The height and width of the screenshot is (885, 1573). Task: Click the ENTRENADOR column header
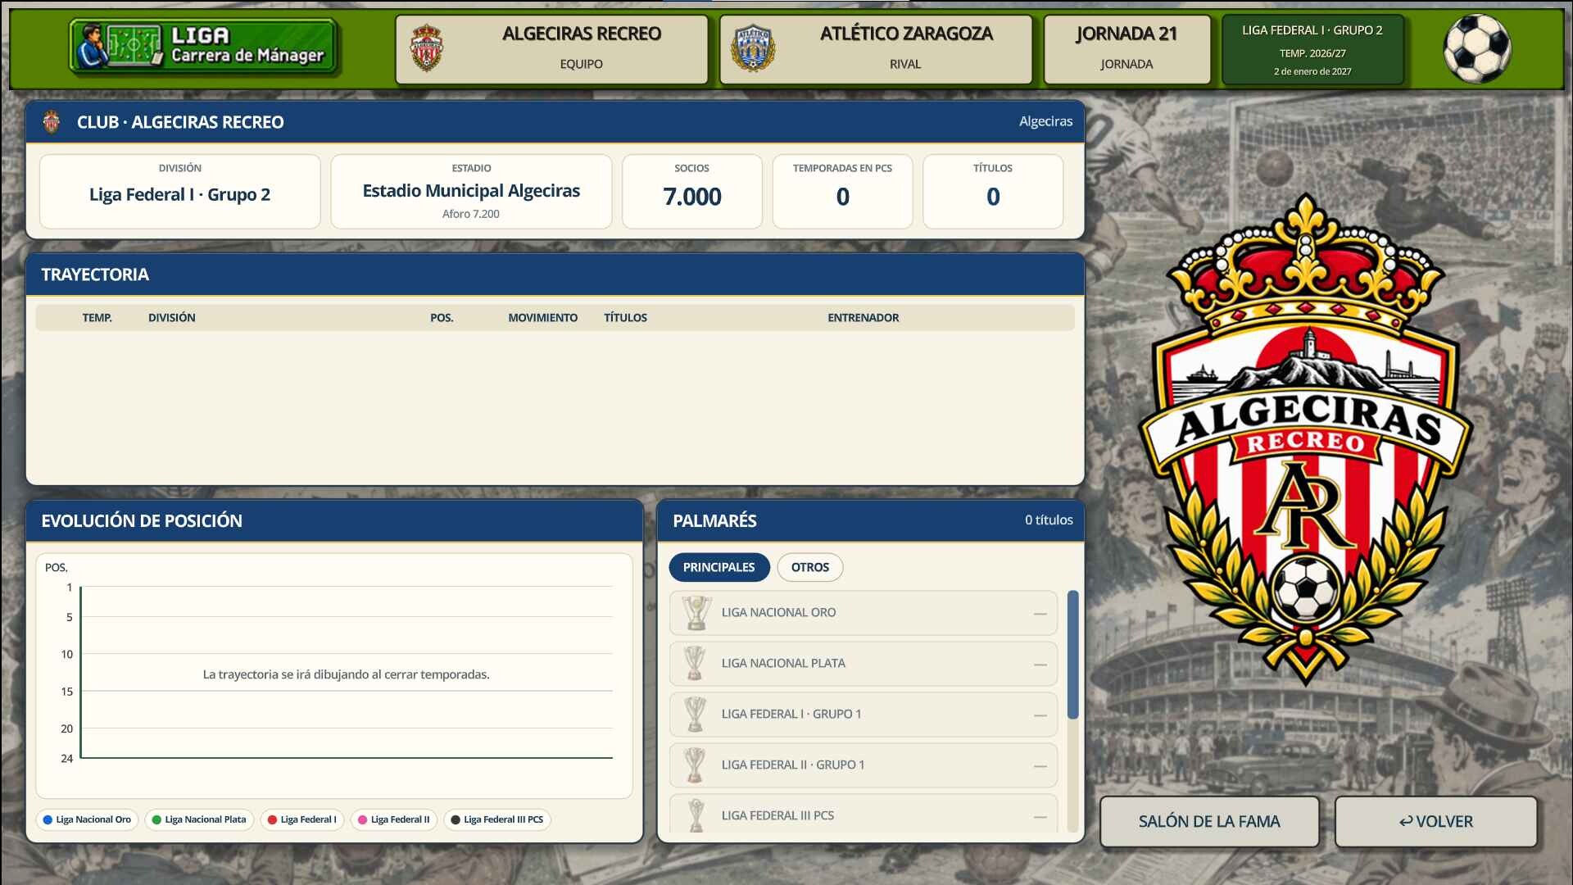863,318
